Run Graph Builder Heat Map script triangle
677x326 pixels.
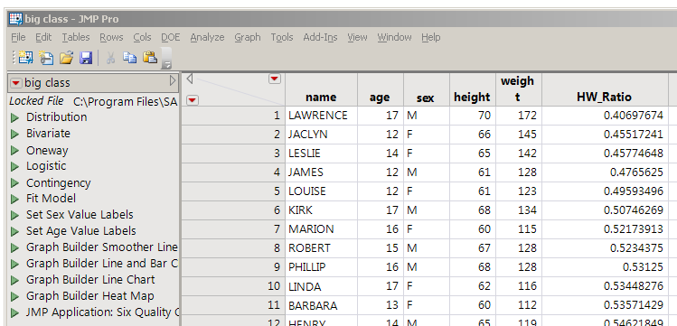point(15,296)
